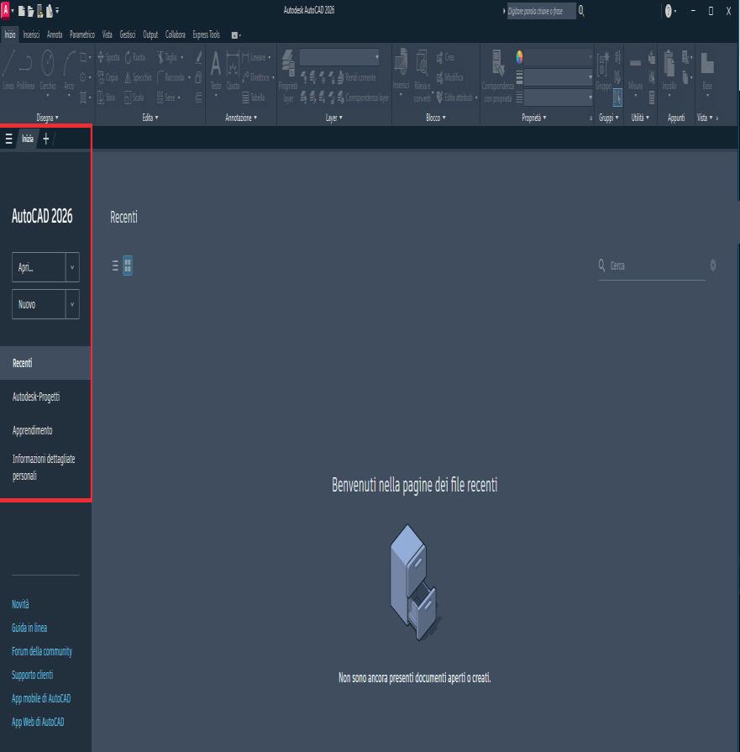The height and width of the screenshot is (752, 740).
Task: Open the layer name dropdown list
Action: 340,57
